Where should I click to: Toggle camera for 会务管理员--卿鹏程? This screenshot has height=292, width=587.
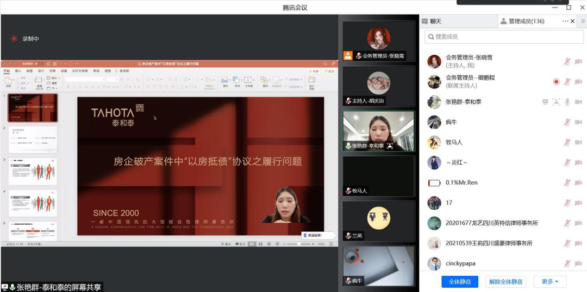click(x=578, y=82)
